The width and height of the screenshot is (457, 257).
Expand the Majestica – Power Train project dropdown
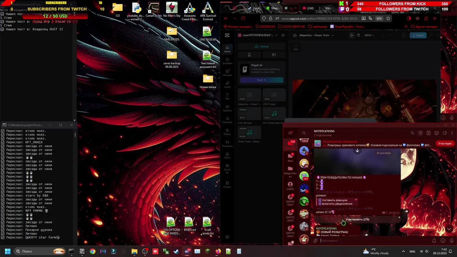(333, 35)
